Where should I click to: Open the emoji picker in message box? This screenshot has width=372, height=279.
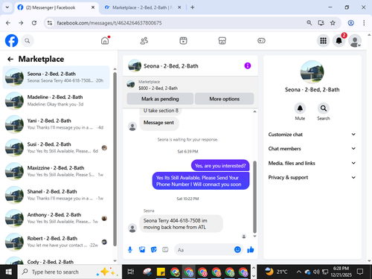tap(237, 249)
